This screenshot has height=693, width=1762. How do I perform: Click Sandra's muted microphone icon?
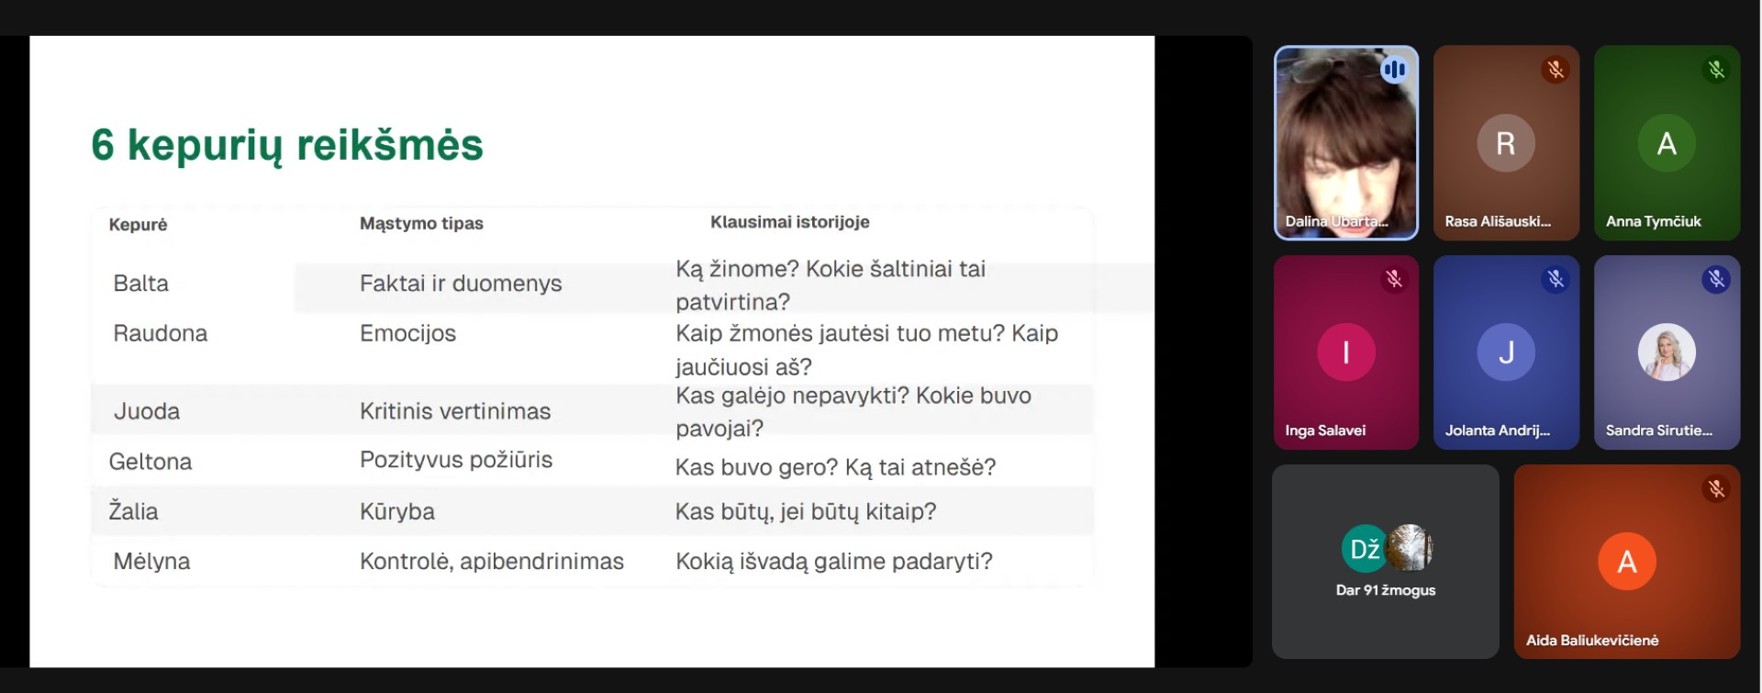pos(1716,279)
